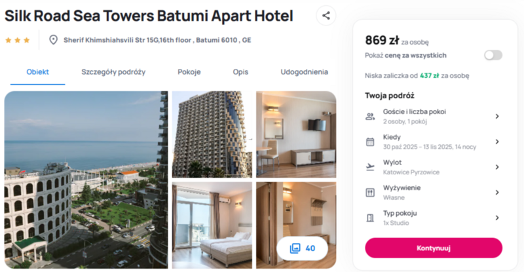This screenshot has width=524, height=272.
Task: Expand the Typ pokoju chevron
Action: click(497, 218)
